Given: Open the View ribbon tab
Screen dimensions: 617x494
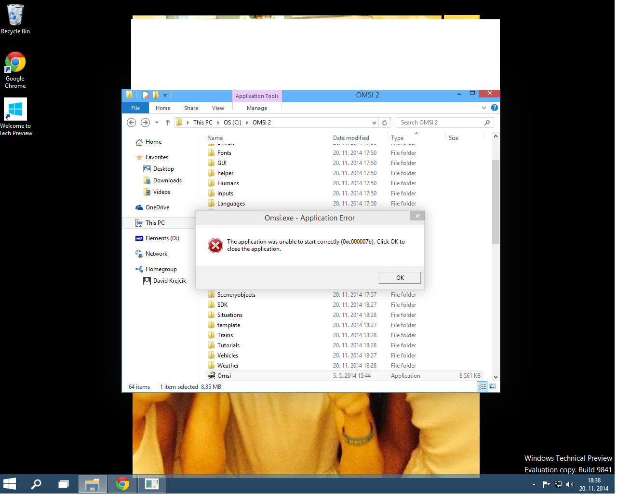Looking at the screenshot, I should click(x=218, y=108).
